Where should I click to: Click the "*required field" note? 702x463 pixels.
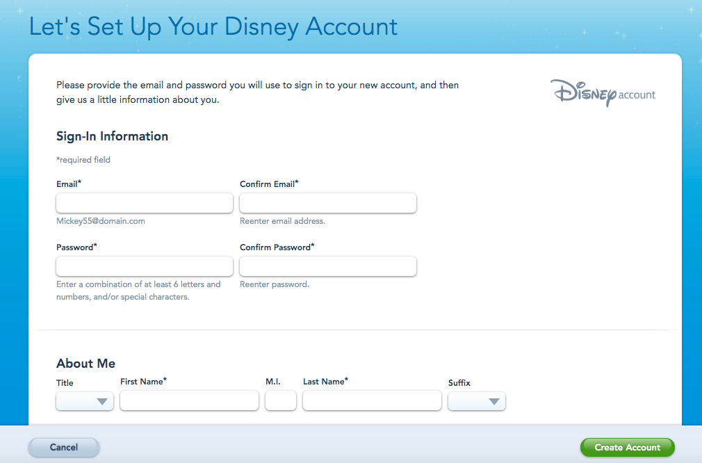83,160
